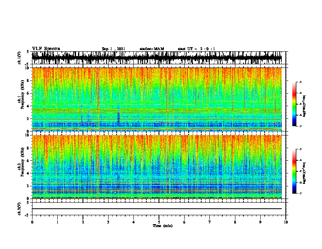Click ch.1 colorbar log(PSD) units label
Screen dimensions: 322x249
pyautogui.click(x=305, y=106)
